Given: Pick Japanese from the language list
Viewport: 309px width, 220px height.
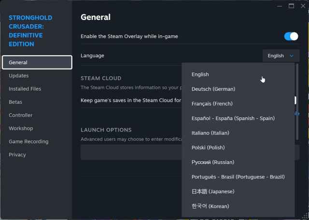Looking at the screenshot, I should pyautogui.click(x=212, y=192).
